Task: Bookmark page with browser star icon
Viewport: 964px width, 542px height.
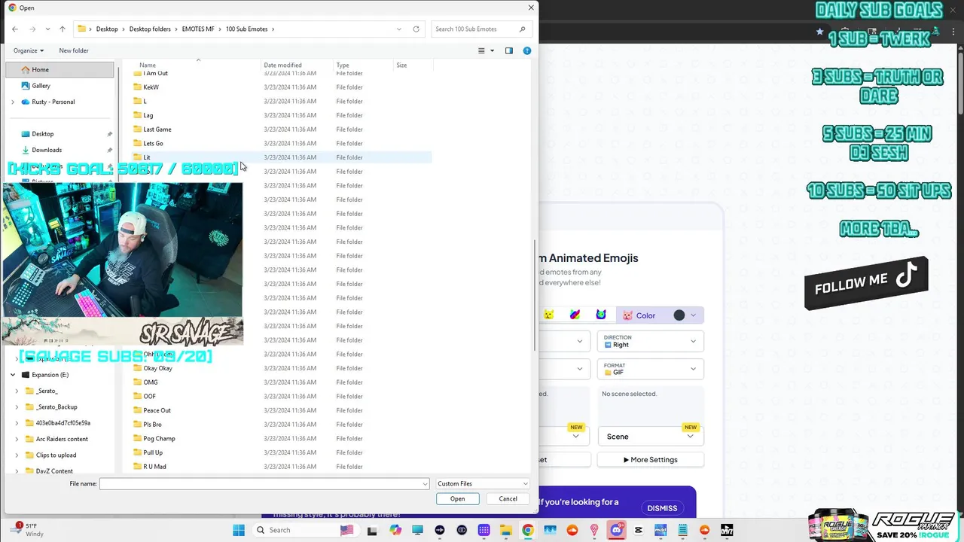Action: click(819, 32)
